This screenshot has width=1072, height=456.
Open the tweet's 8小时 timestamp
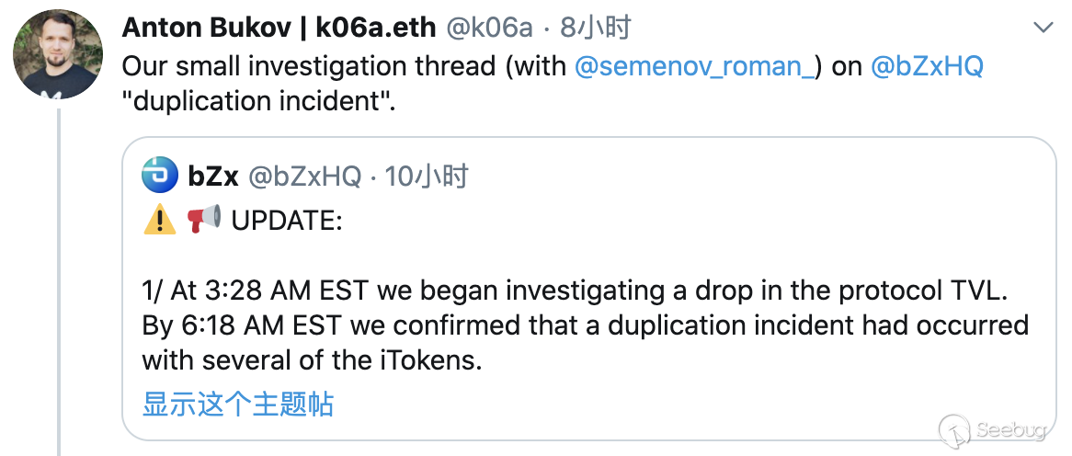pos(595,28)
